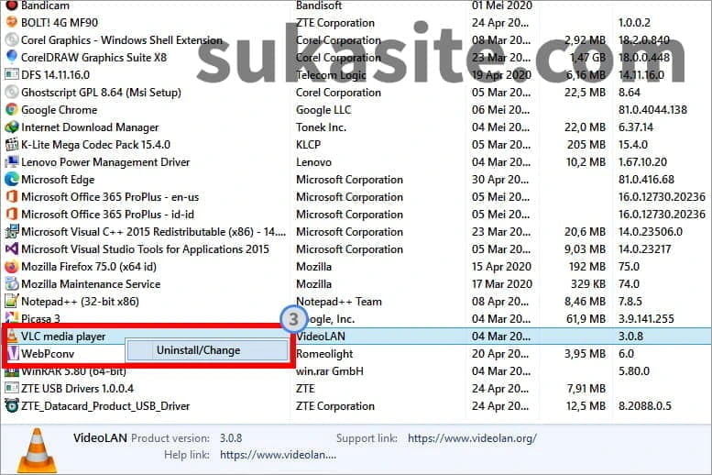Select the Microsoft Edge program name
This screenshot has width=712, height=475.
58,180
